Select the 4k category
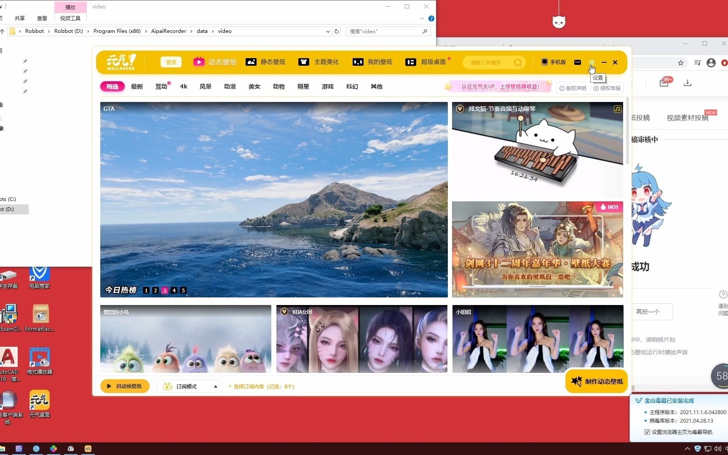 (184, 86)
